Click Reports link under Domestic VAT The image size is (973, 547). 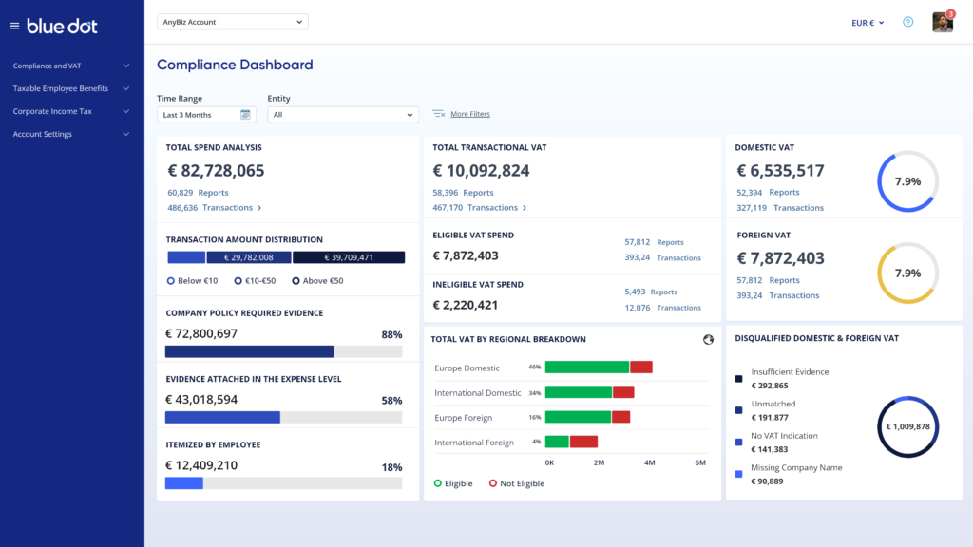pyautogui.click(x=783, y=193)
